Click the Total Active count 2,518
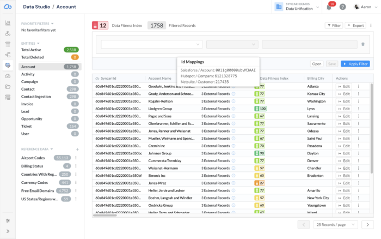 [x=71, y=50]
